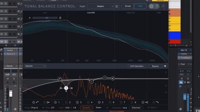The image size is (200, 112).
Task: Toggle main channel mono/stereo link icon
Action: tap(188, 82)
